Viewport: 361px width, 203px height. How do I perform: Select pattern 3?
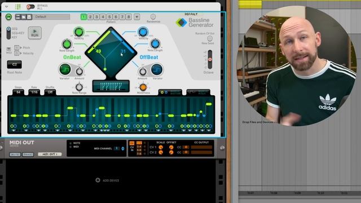click(x=96, y=17)
